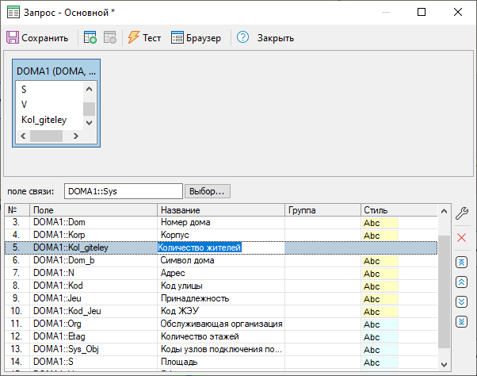Click the add table icon with green plus
477x376 pixels.
pos(90,38)
